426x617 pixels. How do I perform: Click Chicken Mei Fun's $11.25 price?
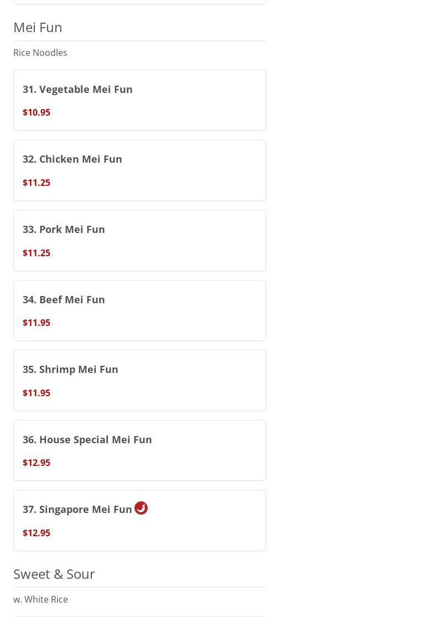coord(37,183)
